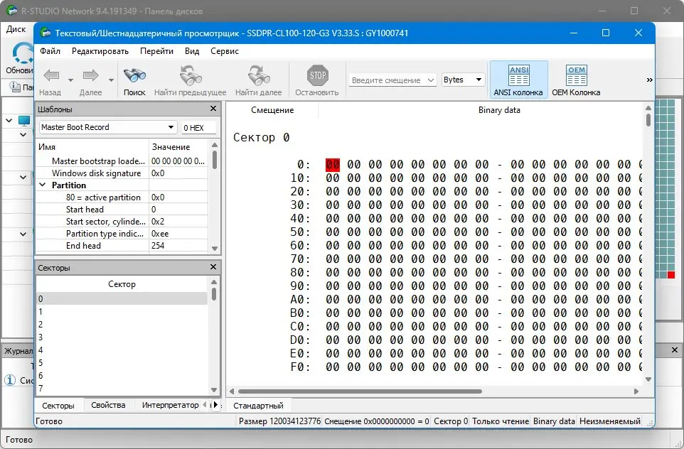Close the journal panel in main window
The image size is (684, 449).
pos(675,350)
